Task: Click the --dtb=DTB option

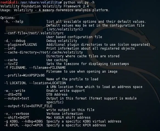Action: (13, 95)
